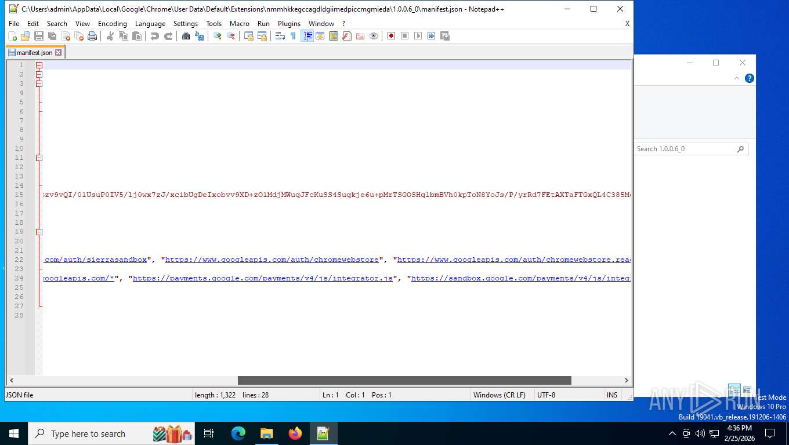The image size is (789, 445).
Task: Open the Define your language icon
Action: pos(320,36)
